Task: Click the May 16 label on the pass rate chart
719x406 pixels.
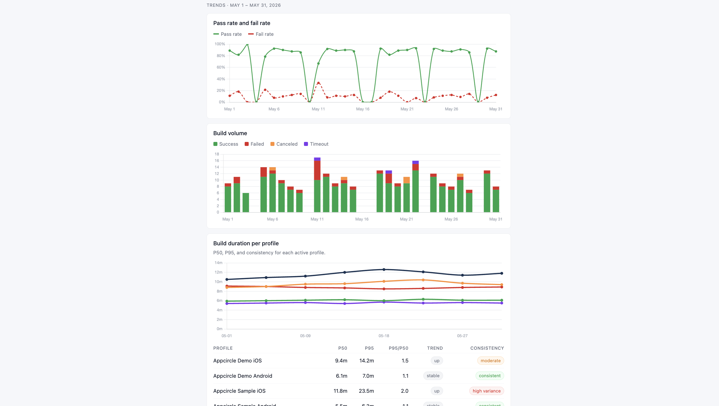Action: (363, 109)
